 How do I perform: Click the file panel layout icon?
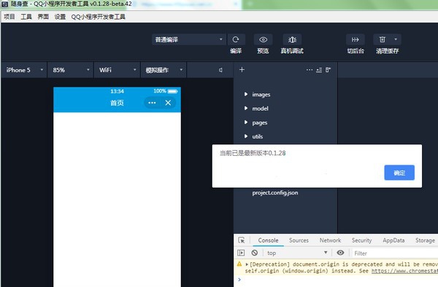click(x=328, y=70)
